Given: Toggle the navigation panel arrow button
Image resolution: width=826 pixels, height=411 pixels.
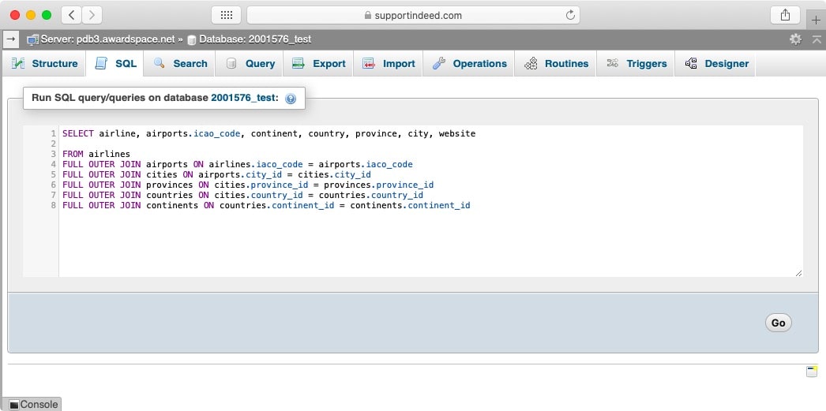Looking at the screenshot, I should (x=11, y=38).
